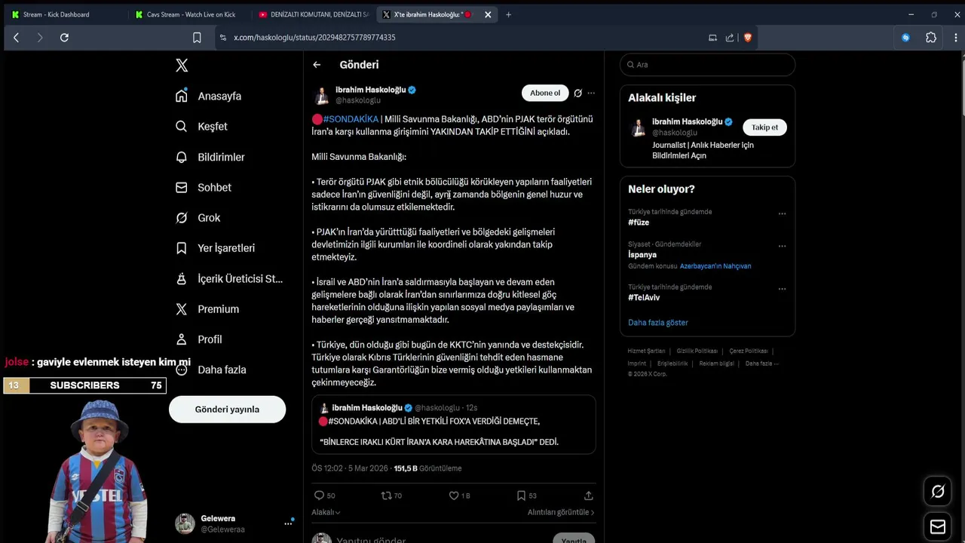Open Yer İşaretleri bookmarks
Image resolution: width=965 pixels, height=543 pixels.
pyautogui.click(x=215, y=247)
